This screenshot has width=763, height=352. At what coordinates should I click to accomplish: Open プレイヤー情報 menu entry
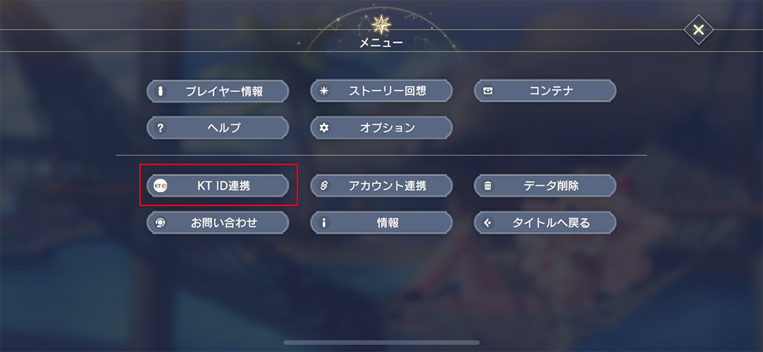click(x=224, y=91)
